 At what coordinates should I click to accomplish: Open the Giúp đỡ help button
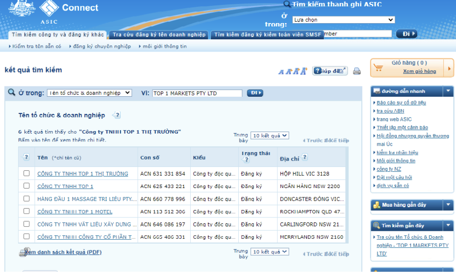(329, 71)
